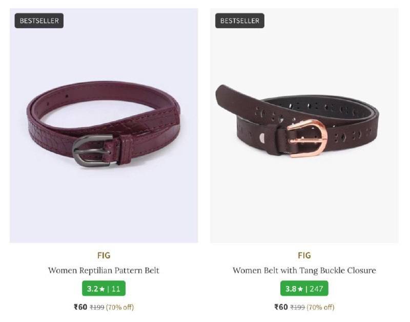410x322 pixels.
Task: Click the 247 reviews count
Action: 317,289
